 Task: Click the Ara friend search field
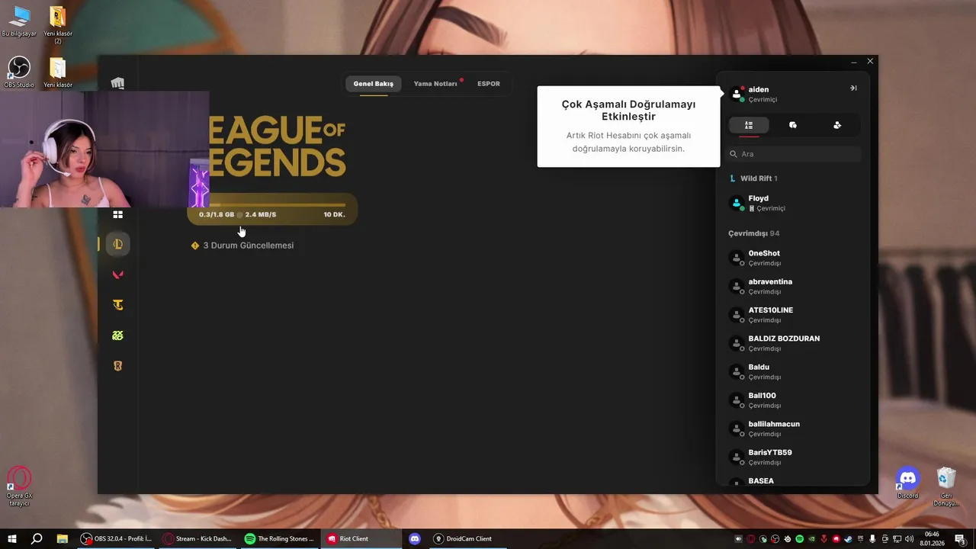(x=794, y=154)
